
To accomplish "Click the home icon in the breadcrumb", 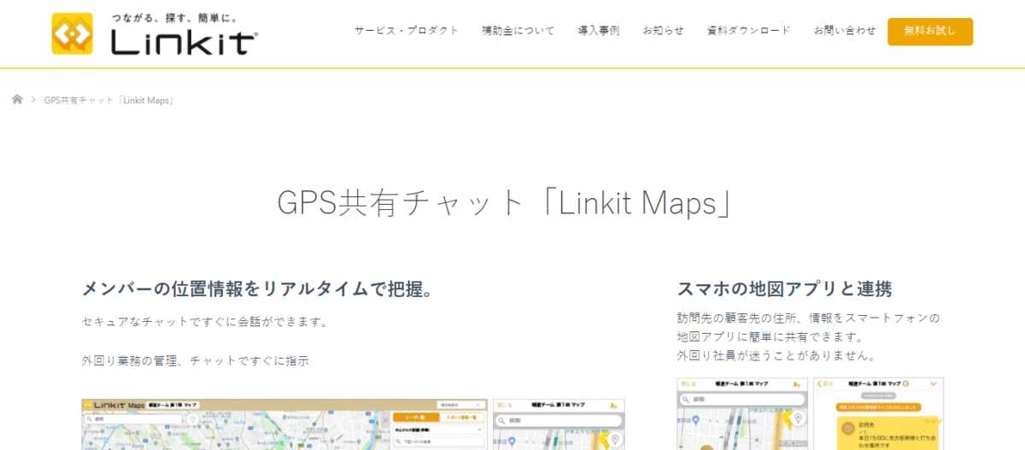I will point(17,100).
